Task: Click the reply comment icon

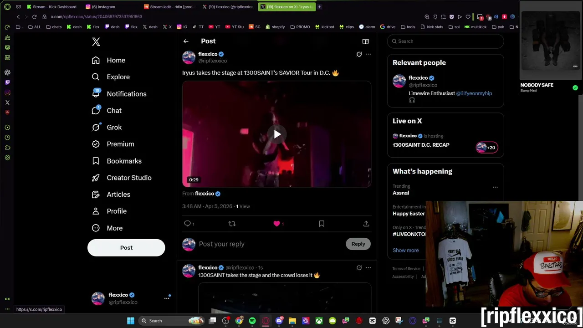Action: 187,224
